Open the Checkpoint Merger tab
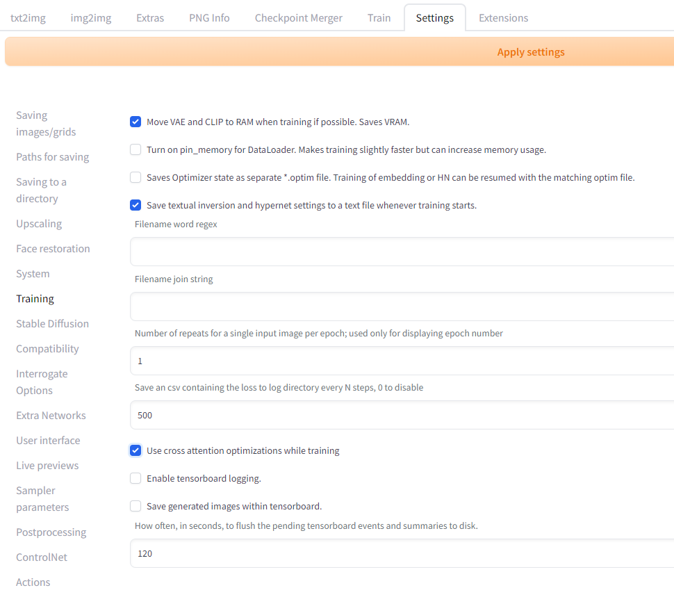Viewport: 674px width, 597px height. coord(298,17)
